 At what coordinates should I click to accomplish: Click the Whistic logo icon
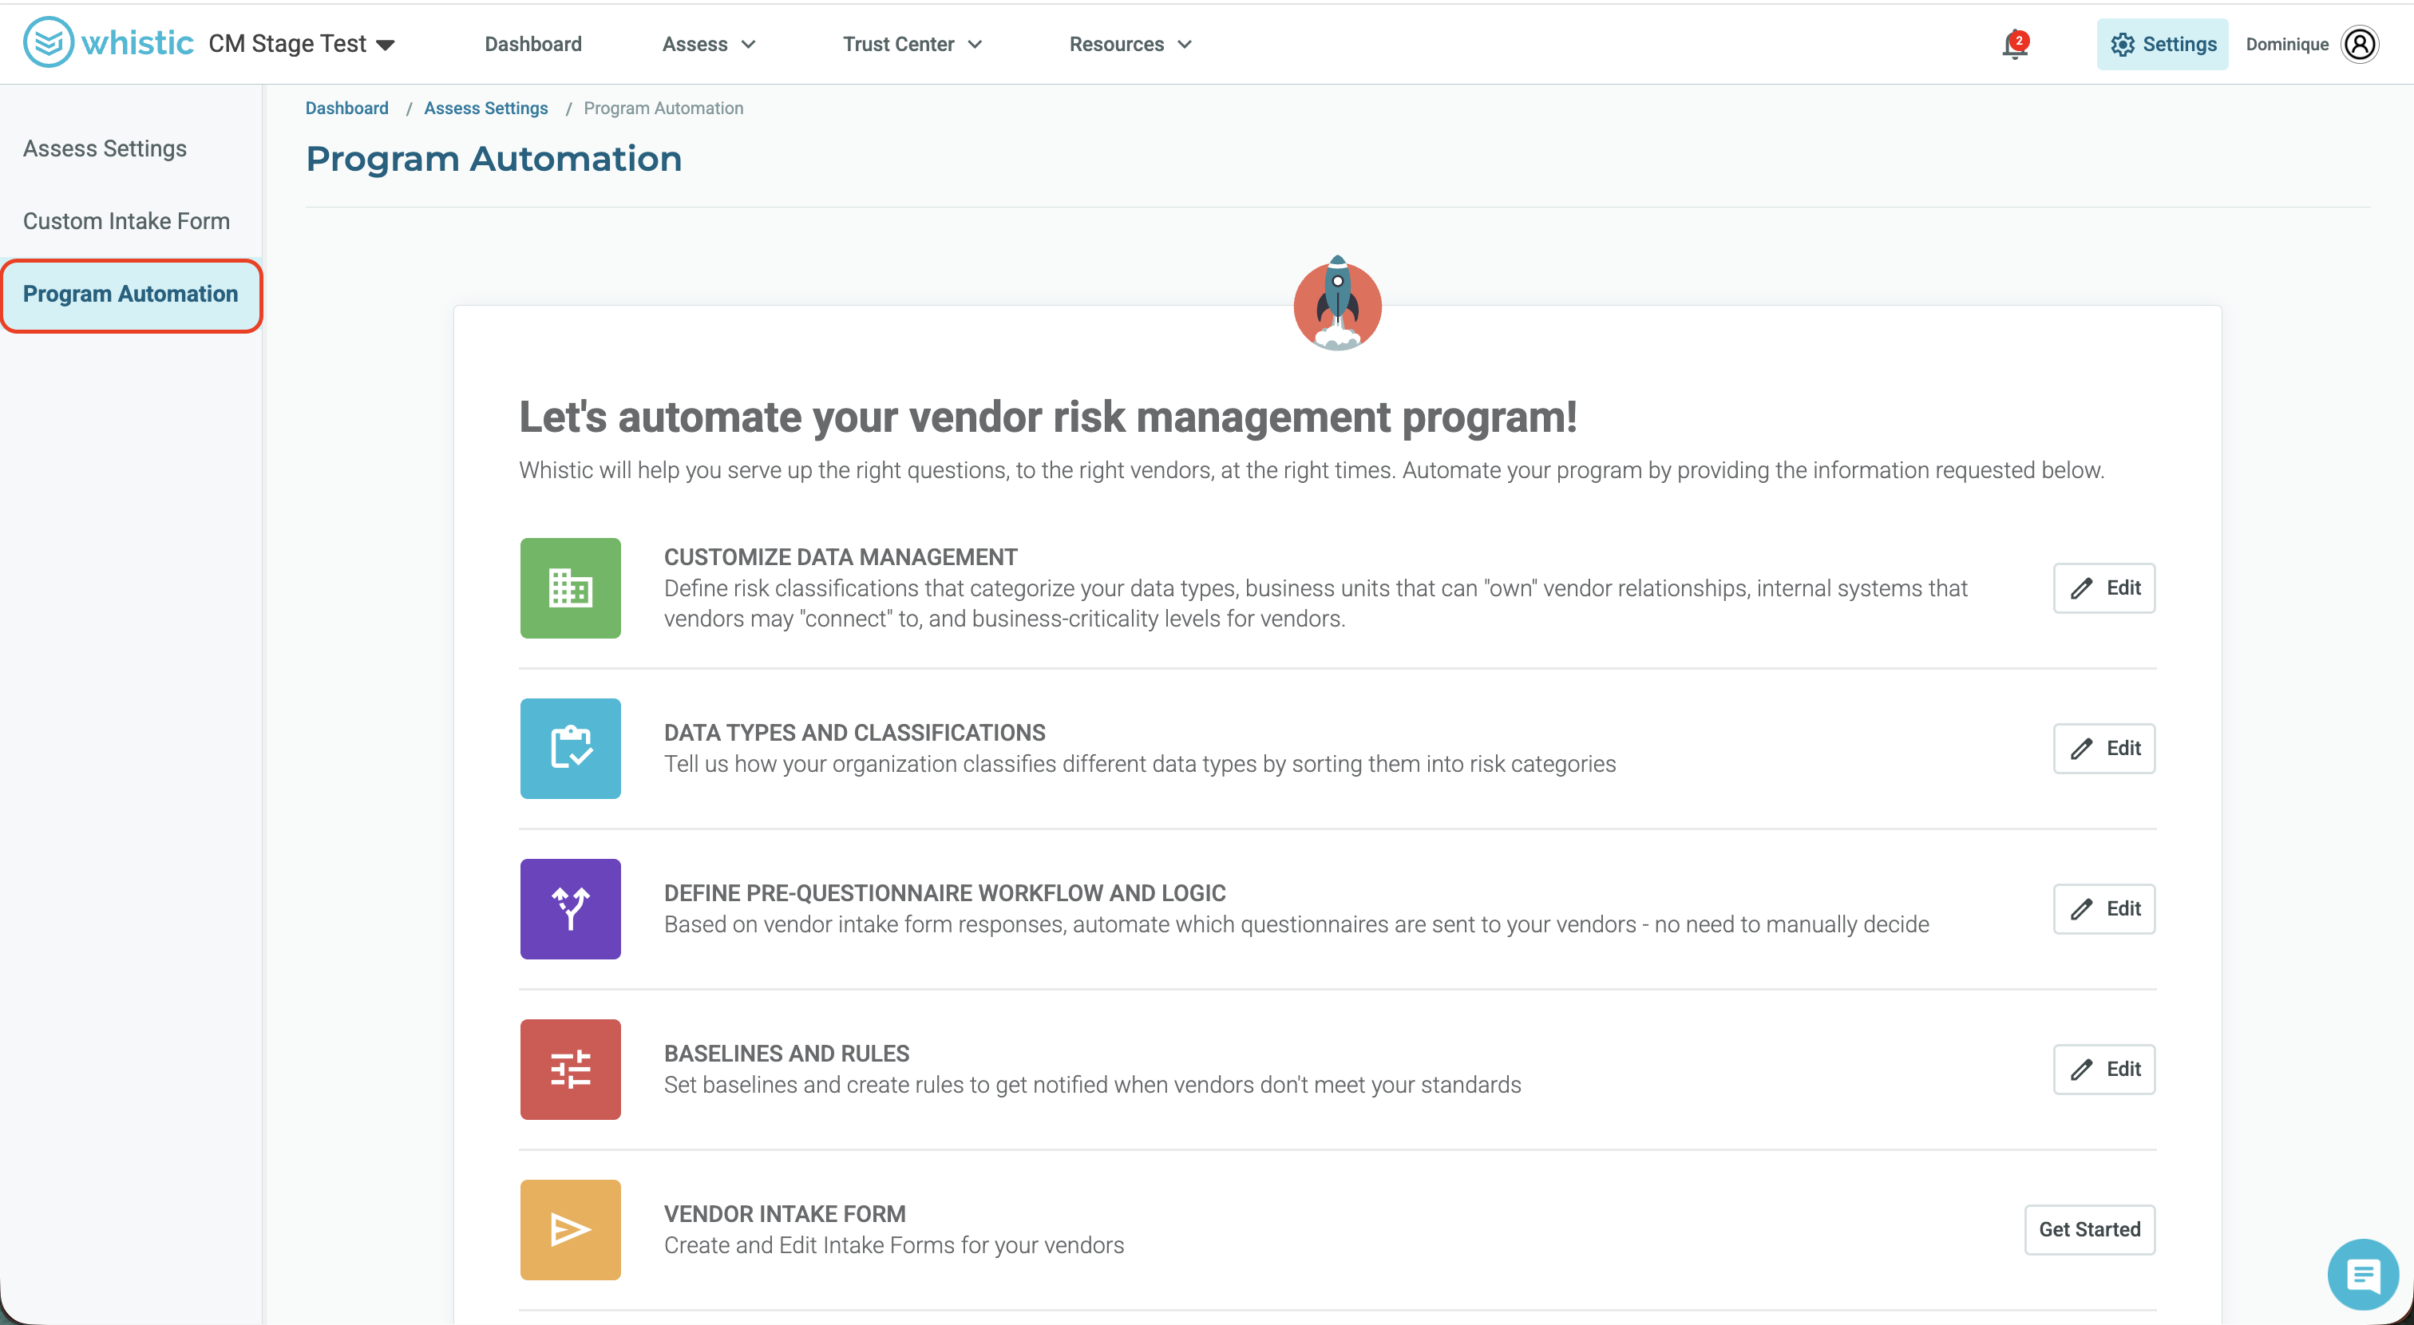48,42
